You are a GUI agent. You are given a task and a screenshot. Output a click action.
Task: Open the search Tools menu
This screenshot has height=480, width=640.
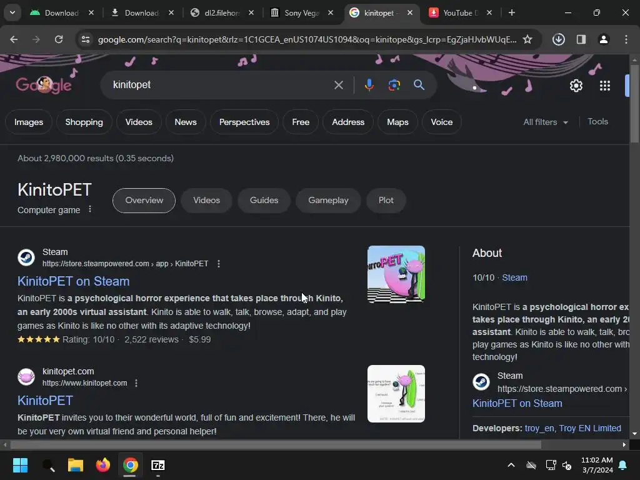(x=597, y=122)
